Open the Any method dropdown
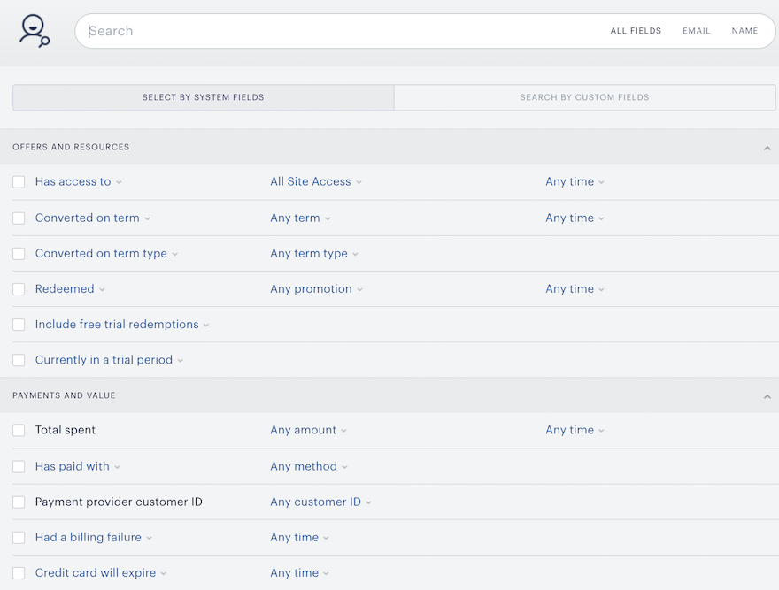Screen dimensions: 779x590 tap(309, 466)
